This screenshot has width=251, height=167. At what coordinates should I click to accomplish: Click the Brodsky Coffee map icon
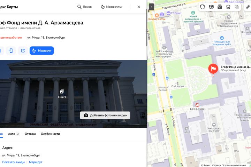(157, 15)
